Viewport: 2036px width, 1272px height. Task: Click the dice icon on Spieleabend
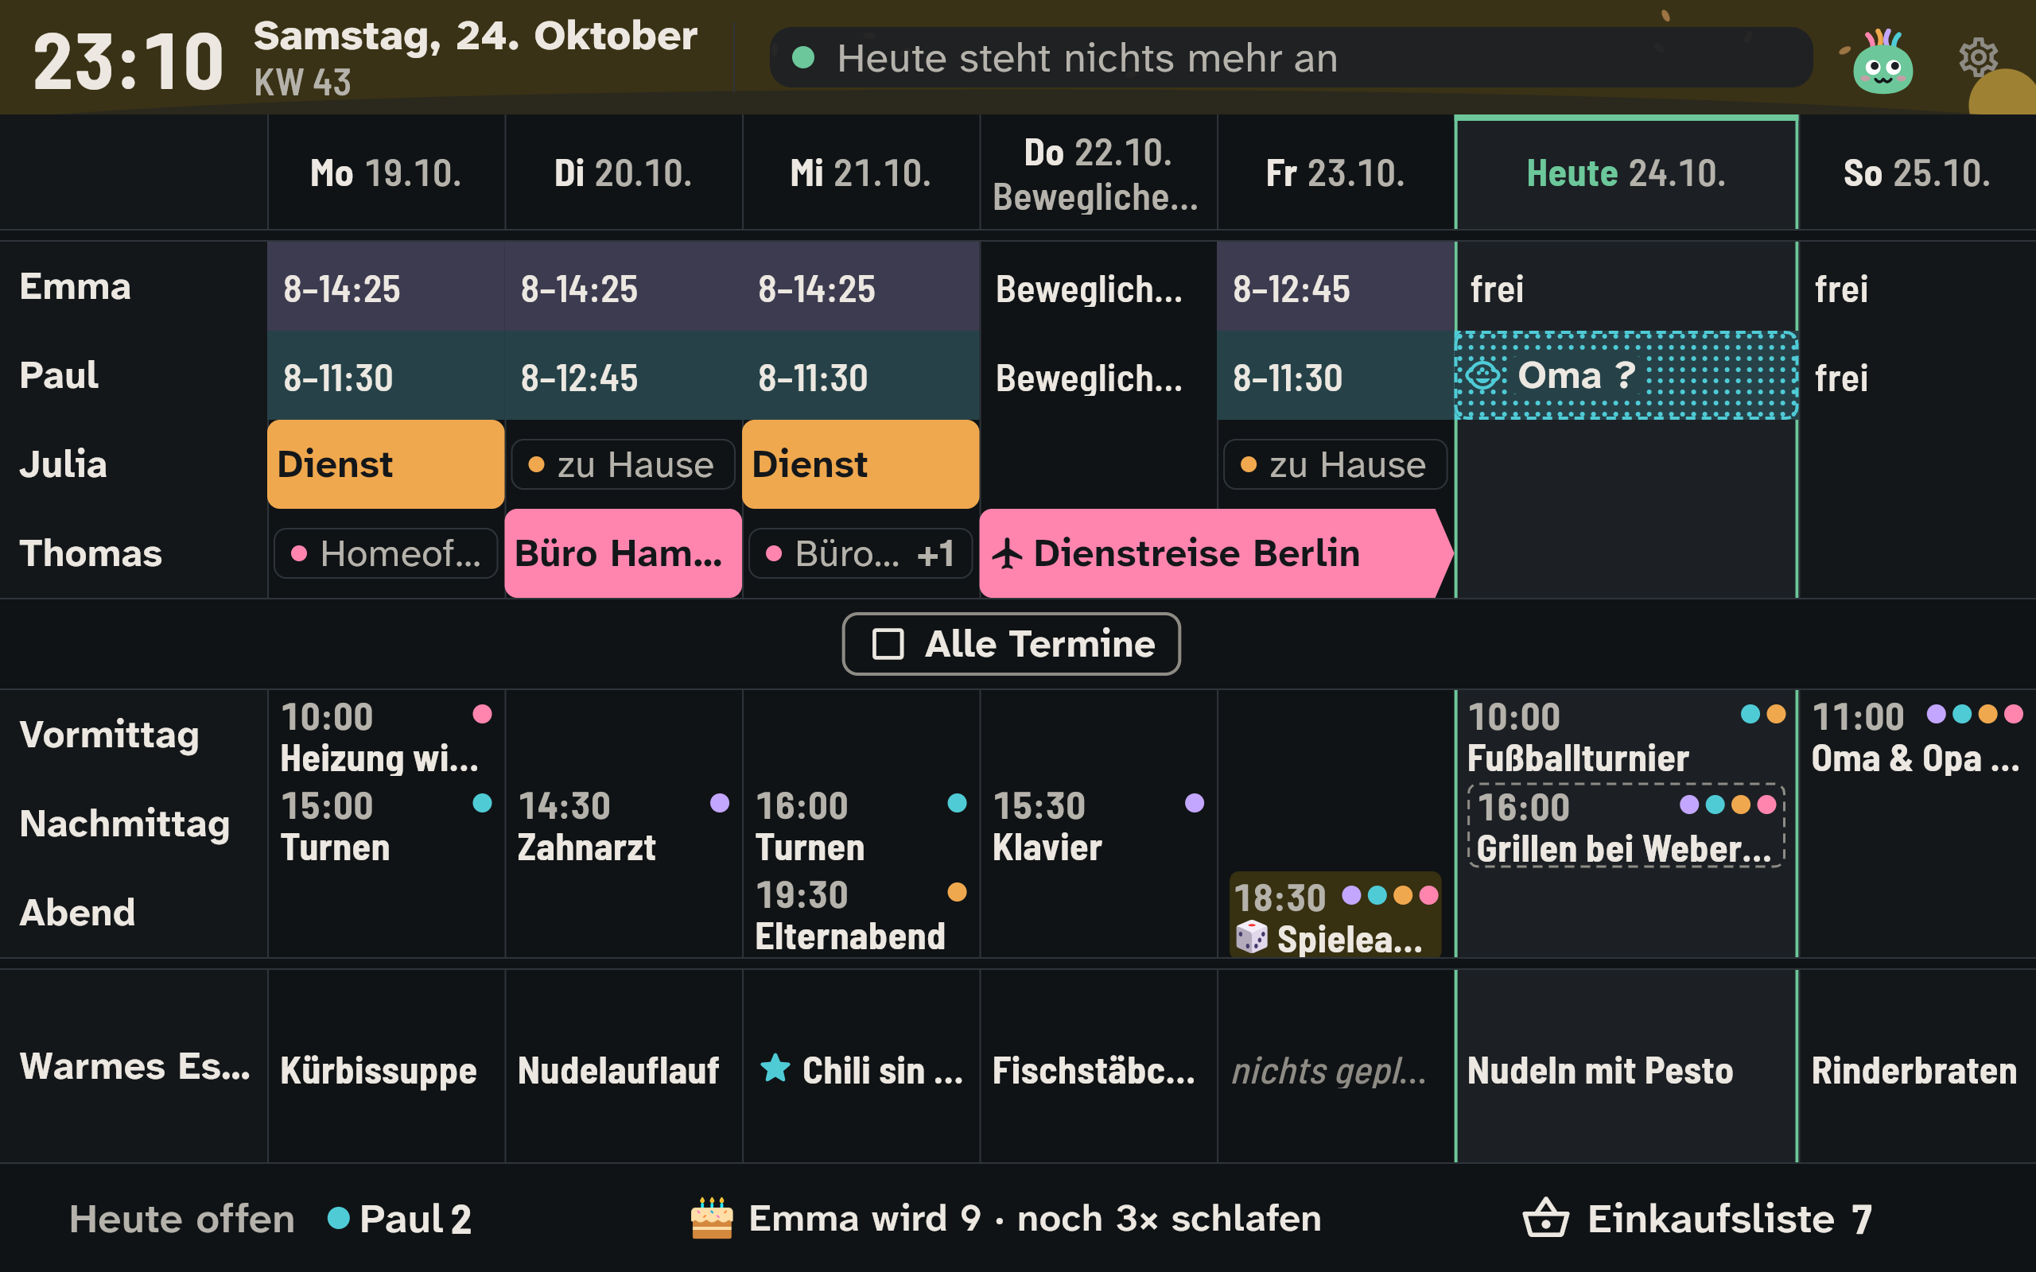click(x=1251, y=937)
